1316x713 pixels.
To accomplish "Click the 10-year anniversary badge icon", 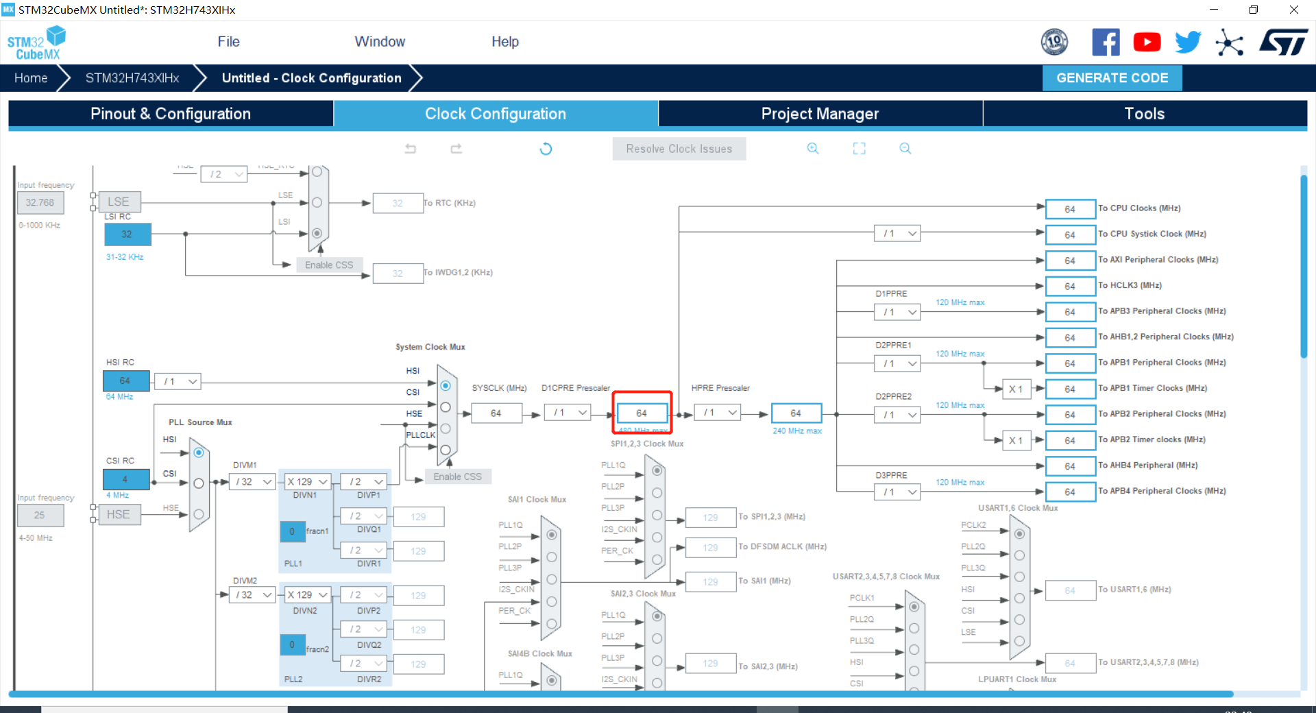I will tap(1054, 43).
